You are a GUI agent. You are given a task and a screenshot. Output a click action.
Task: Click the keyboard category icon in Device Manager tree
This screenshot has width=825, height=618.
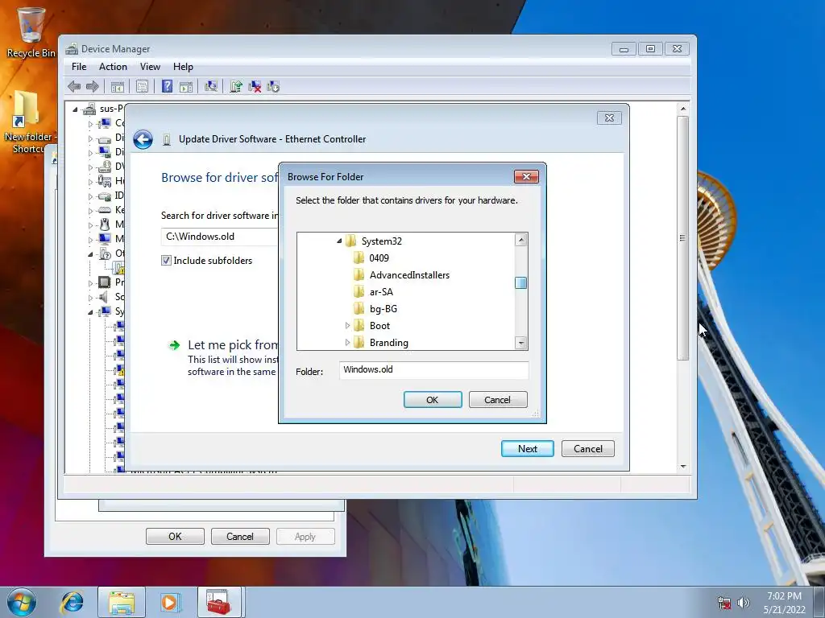[105, 210]
